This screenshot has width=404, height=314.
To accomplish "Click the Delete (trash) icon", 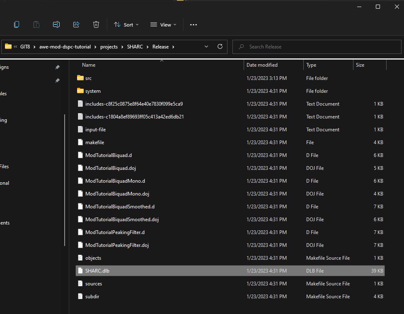I will 96,24.
